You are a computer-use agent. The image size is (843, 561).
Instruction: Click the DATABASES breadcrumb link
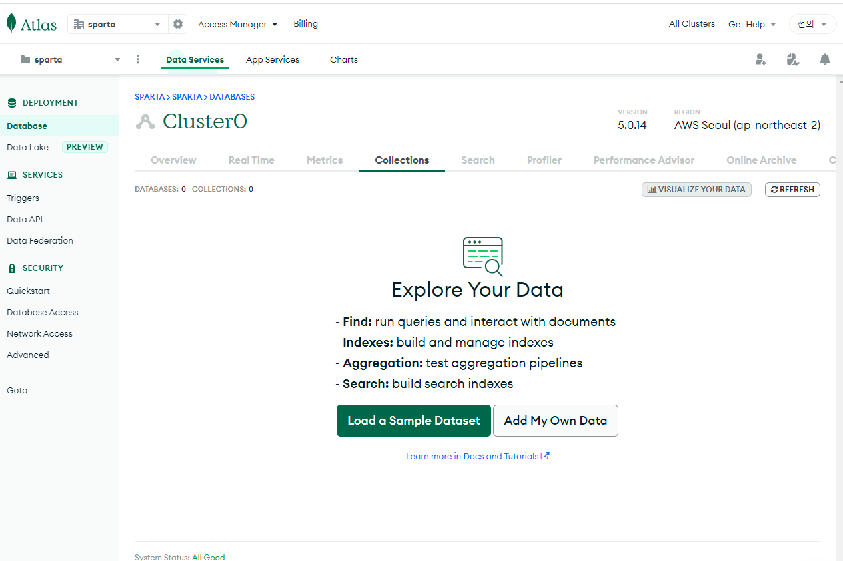point(232,97)
